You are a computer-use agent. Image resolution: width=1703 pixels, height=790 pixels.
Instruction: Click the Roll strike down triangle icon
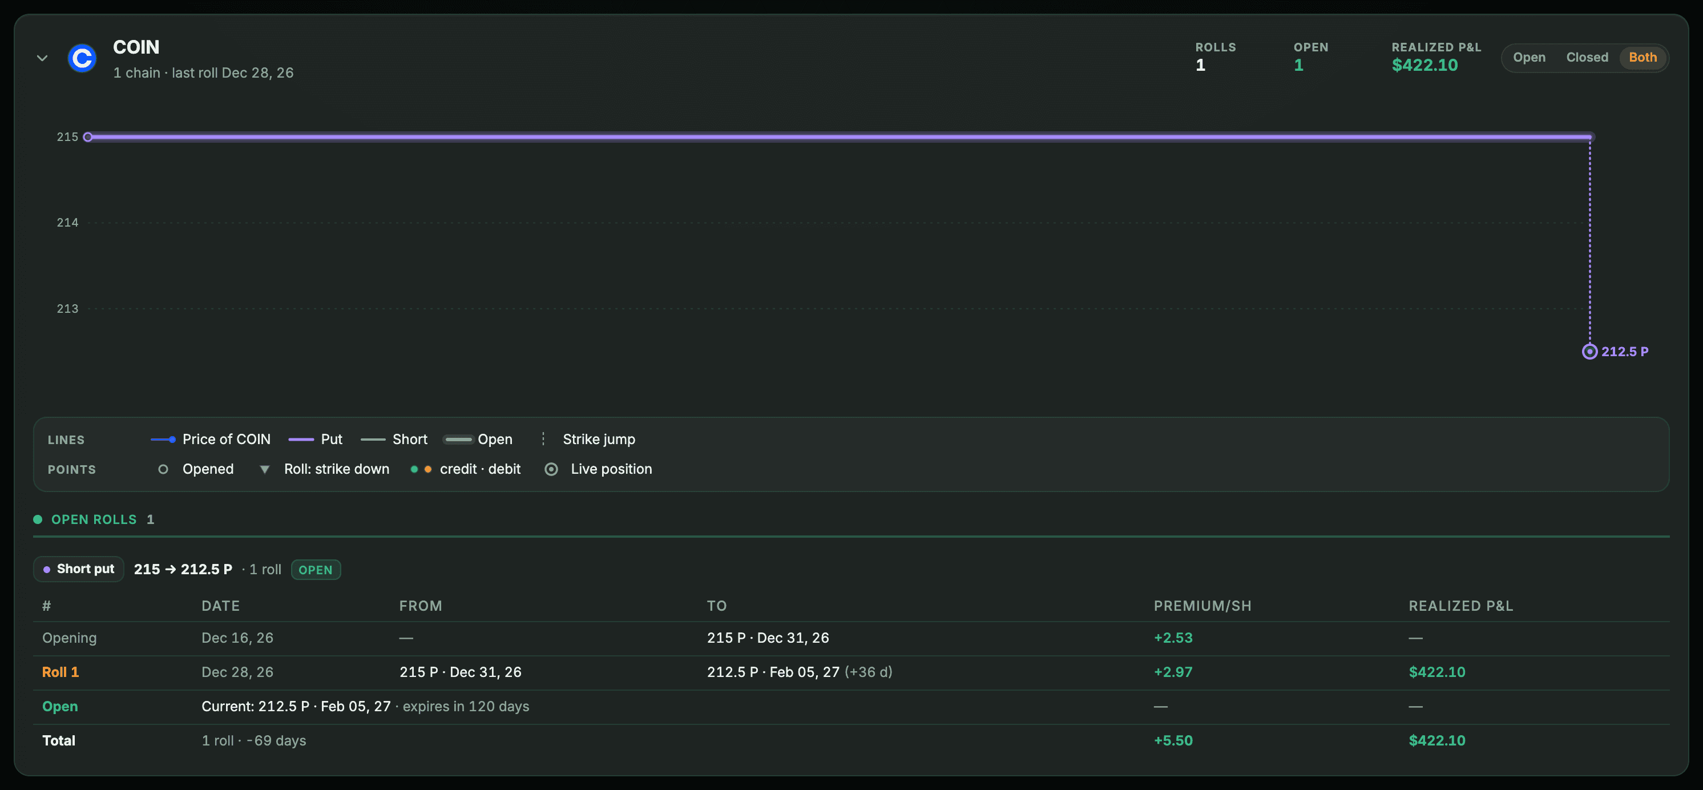tap(264, 469)
